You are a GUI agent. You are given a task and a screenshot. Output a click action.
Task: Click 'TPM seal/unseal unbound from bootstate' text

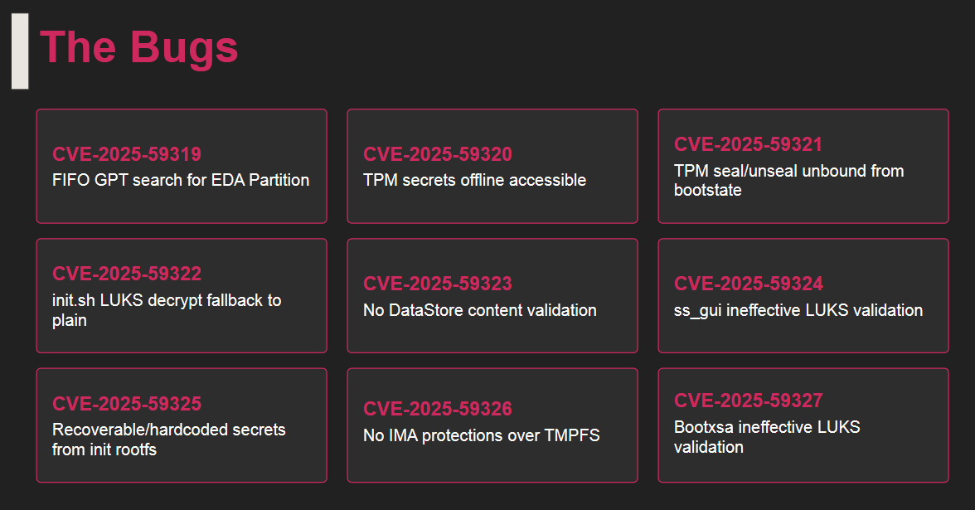pos(789,181)
